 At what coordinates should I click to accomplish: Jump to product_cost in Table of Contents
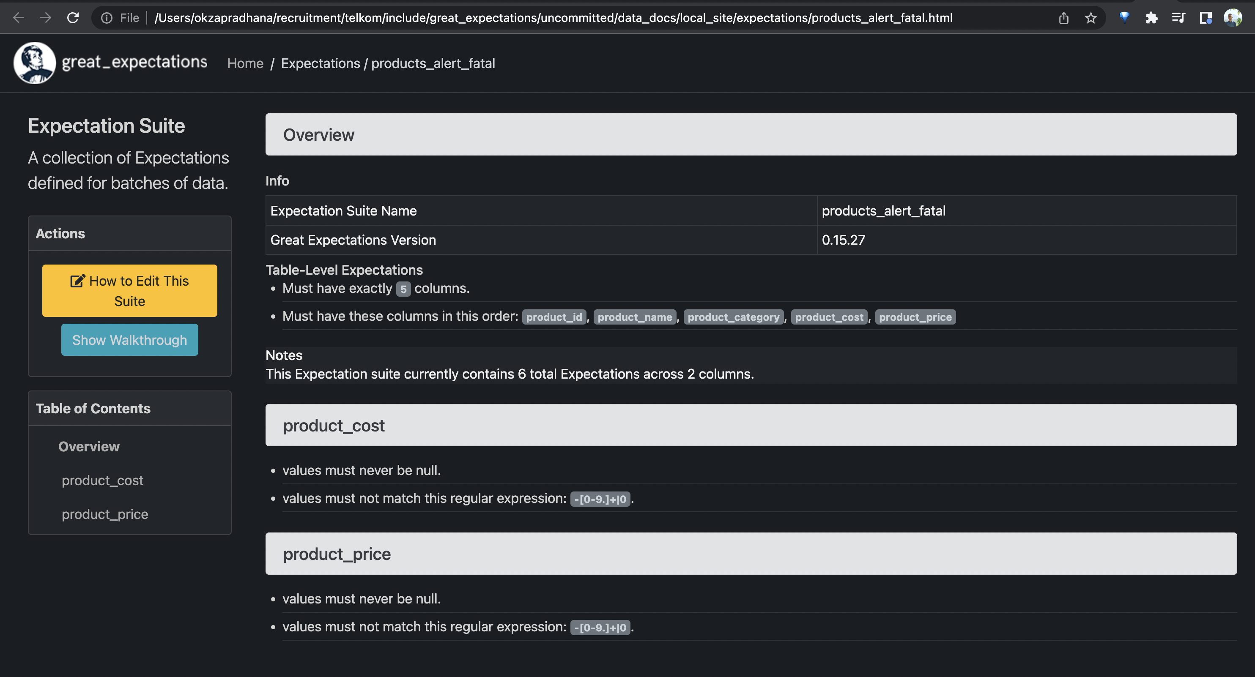click(102, 480)
